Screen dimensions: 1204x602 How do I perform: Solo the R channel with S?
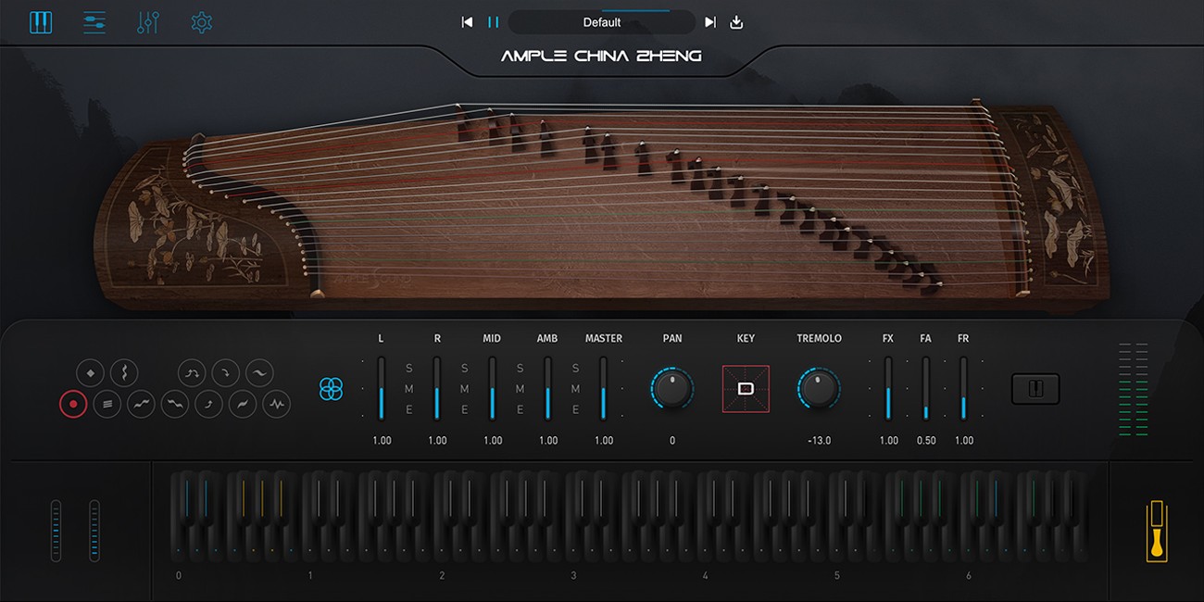465,369
